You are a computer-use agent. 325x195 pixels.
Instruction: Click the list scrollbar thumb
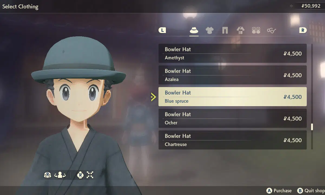pyautogui.click(x=312, y=127)
